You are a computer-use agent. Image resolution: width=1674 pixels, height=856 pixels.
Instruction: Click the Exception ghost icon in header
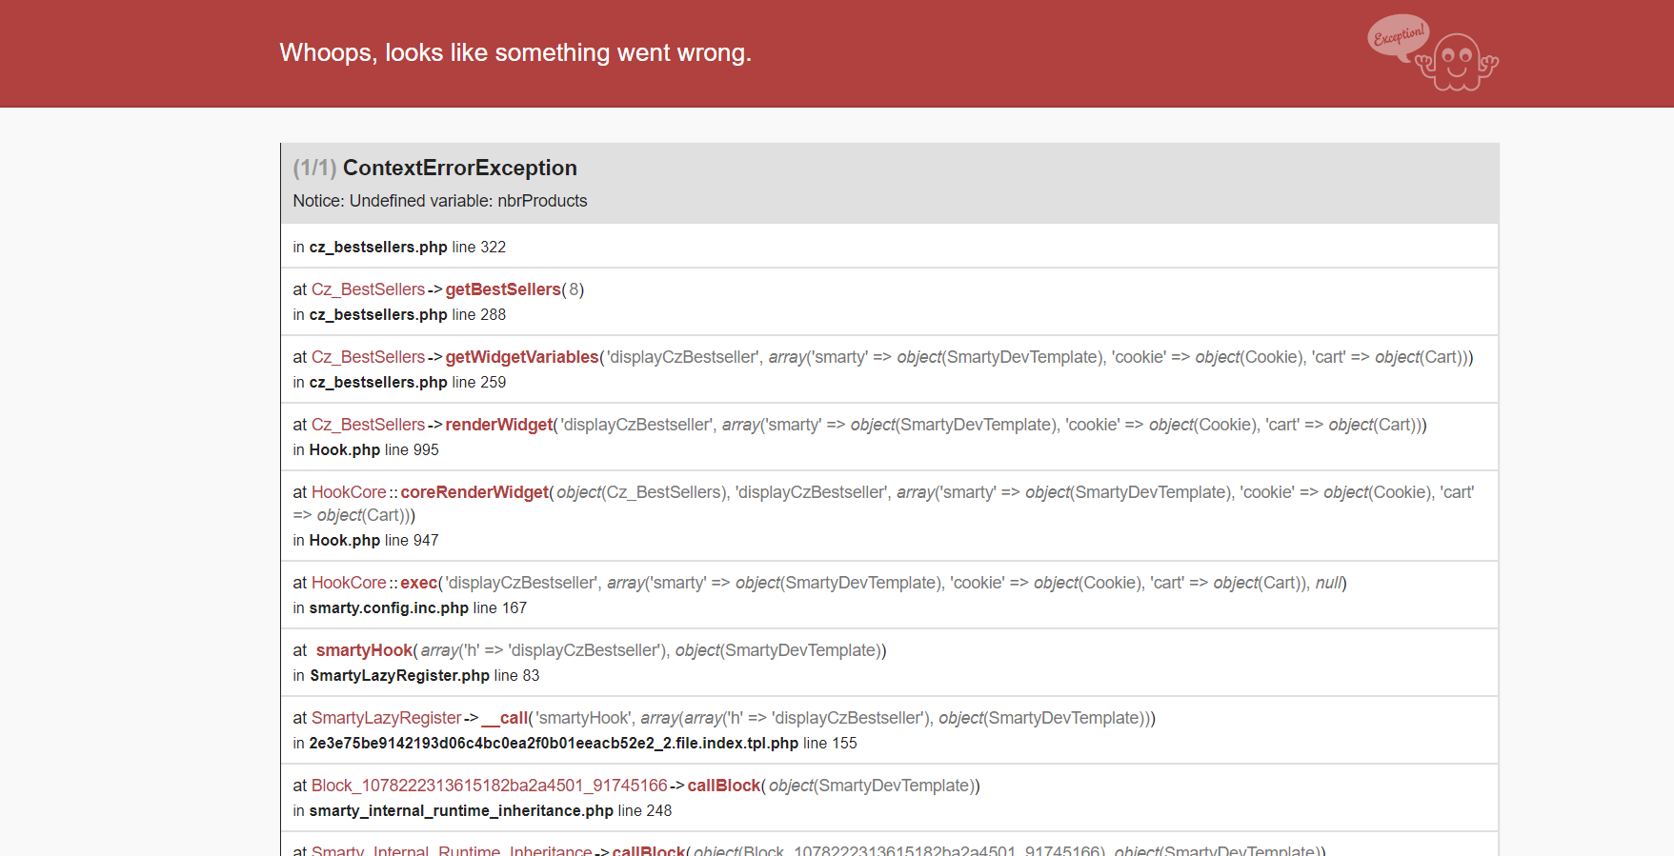click(x=1433, y=53)
